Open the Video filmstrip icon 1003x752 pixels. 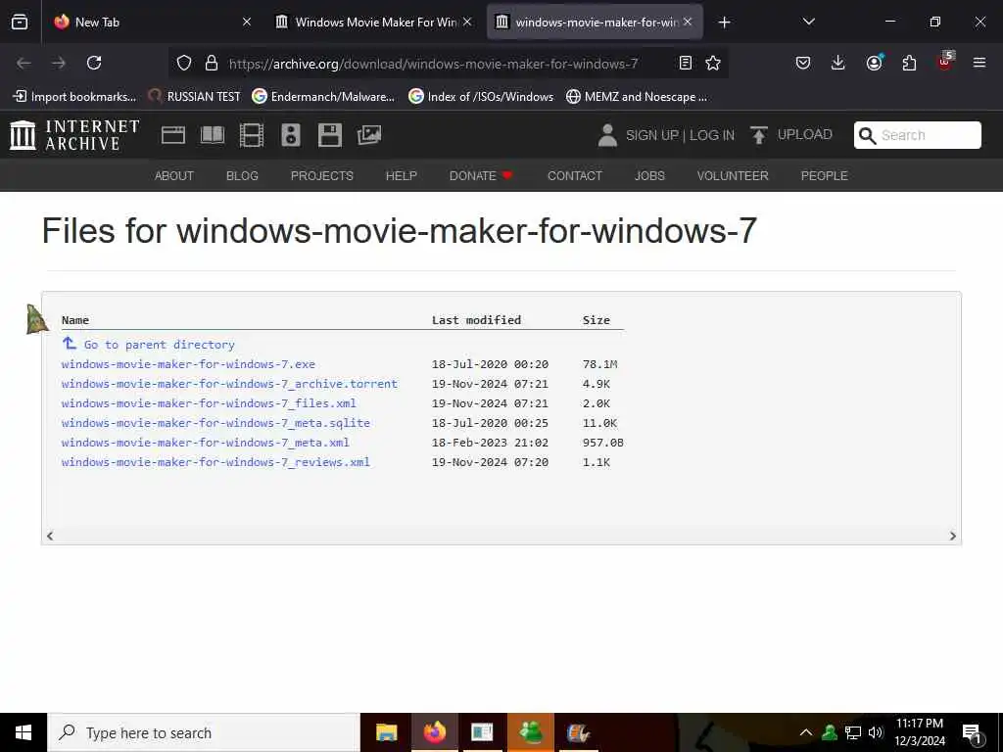tap(252, 135)
